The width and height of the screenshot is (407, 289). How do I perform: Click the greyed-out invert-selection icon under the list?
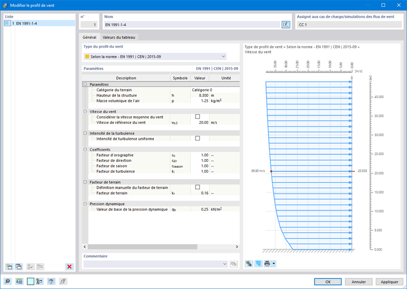40,266
